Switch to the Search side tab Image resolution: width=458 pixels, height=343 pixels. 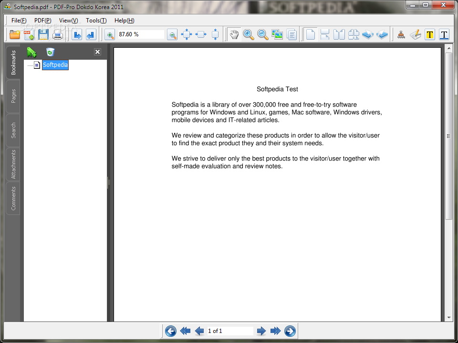pos(13,130)
